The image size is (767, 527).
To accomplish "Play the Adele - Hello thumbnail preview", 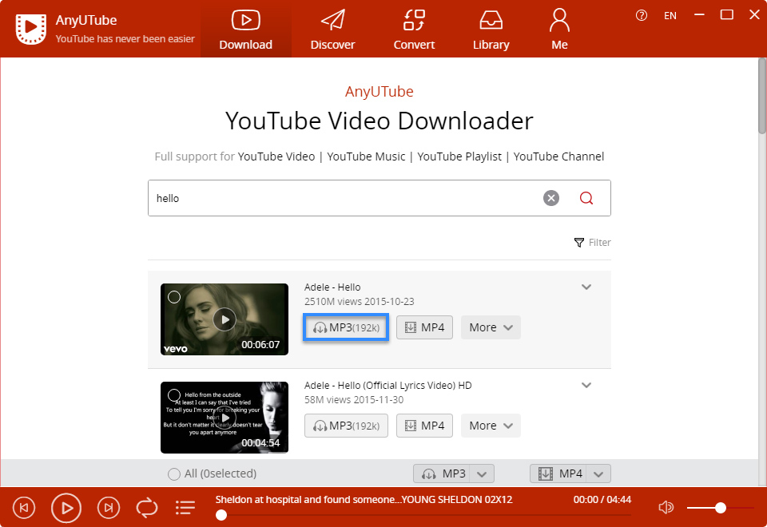I will pos(225,319).
